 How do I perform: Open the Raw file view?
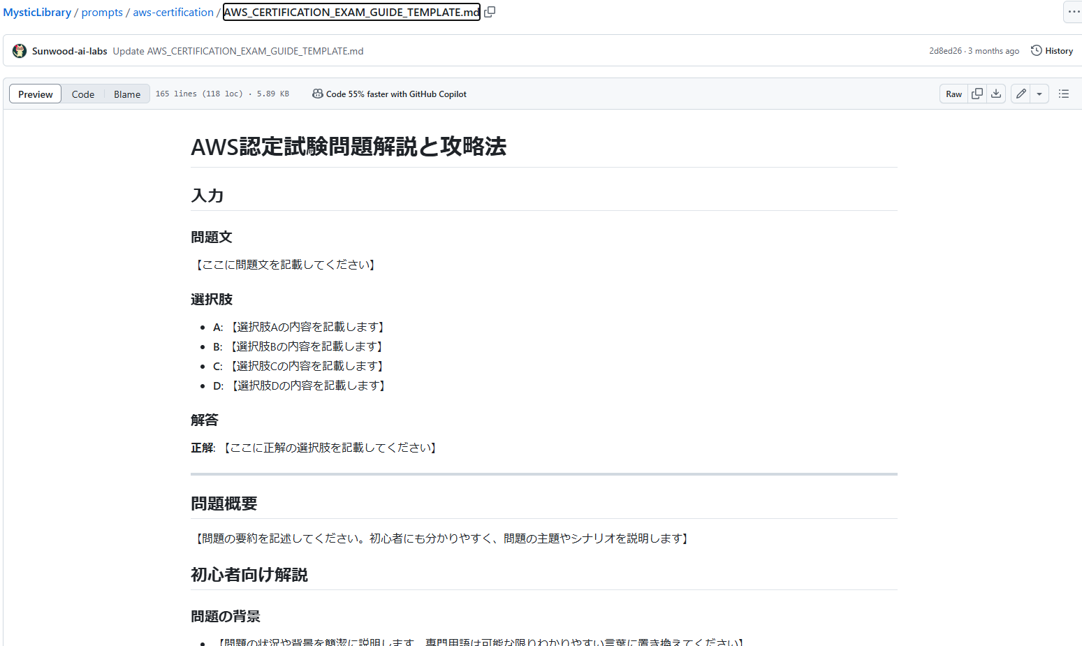click(953, 94)
